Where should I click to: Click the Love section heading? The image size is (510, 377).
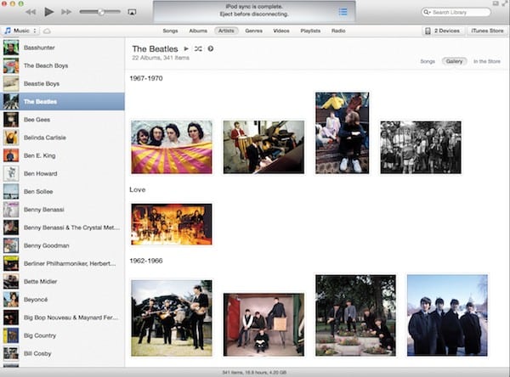pos(137,189)
